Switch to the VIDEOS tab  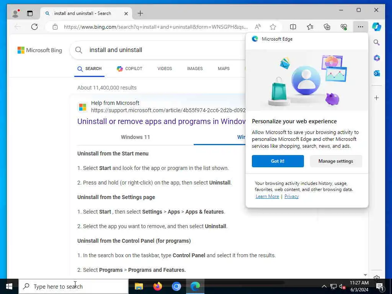165,69
